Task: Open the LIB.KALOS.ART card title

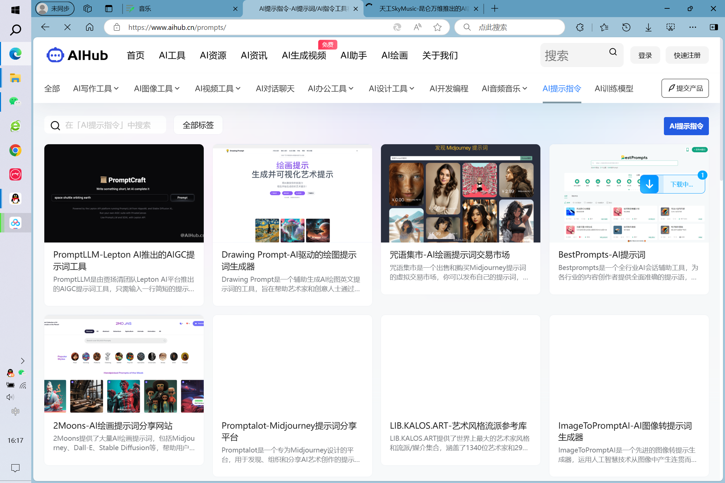Action: coord(458,426)
